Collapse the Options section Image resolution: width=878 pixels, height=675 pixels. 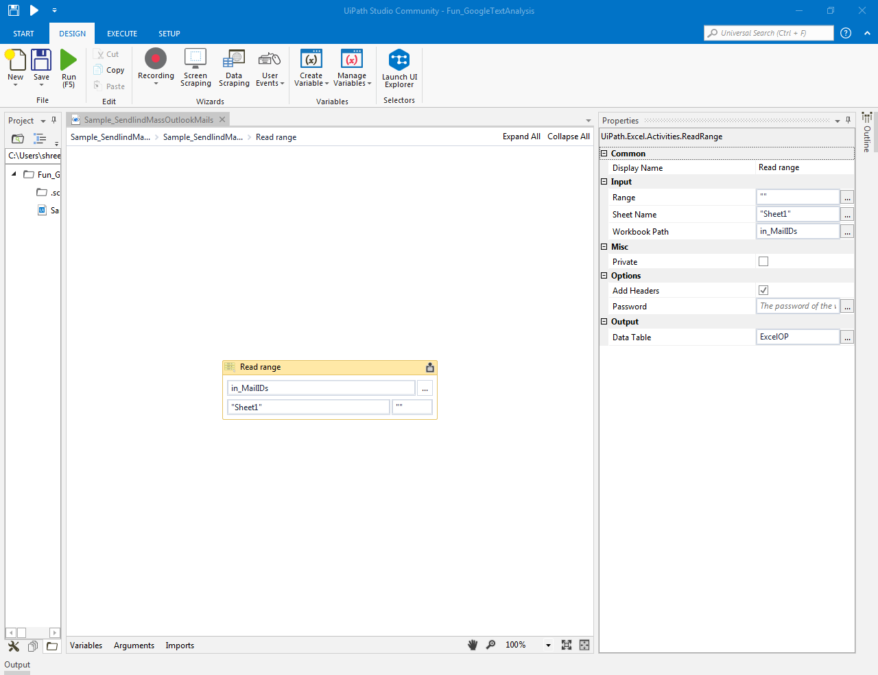pyautogui.click(x=604, y=276)
